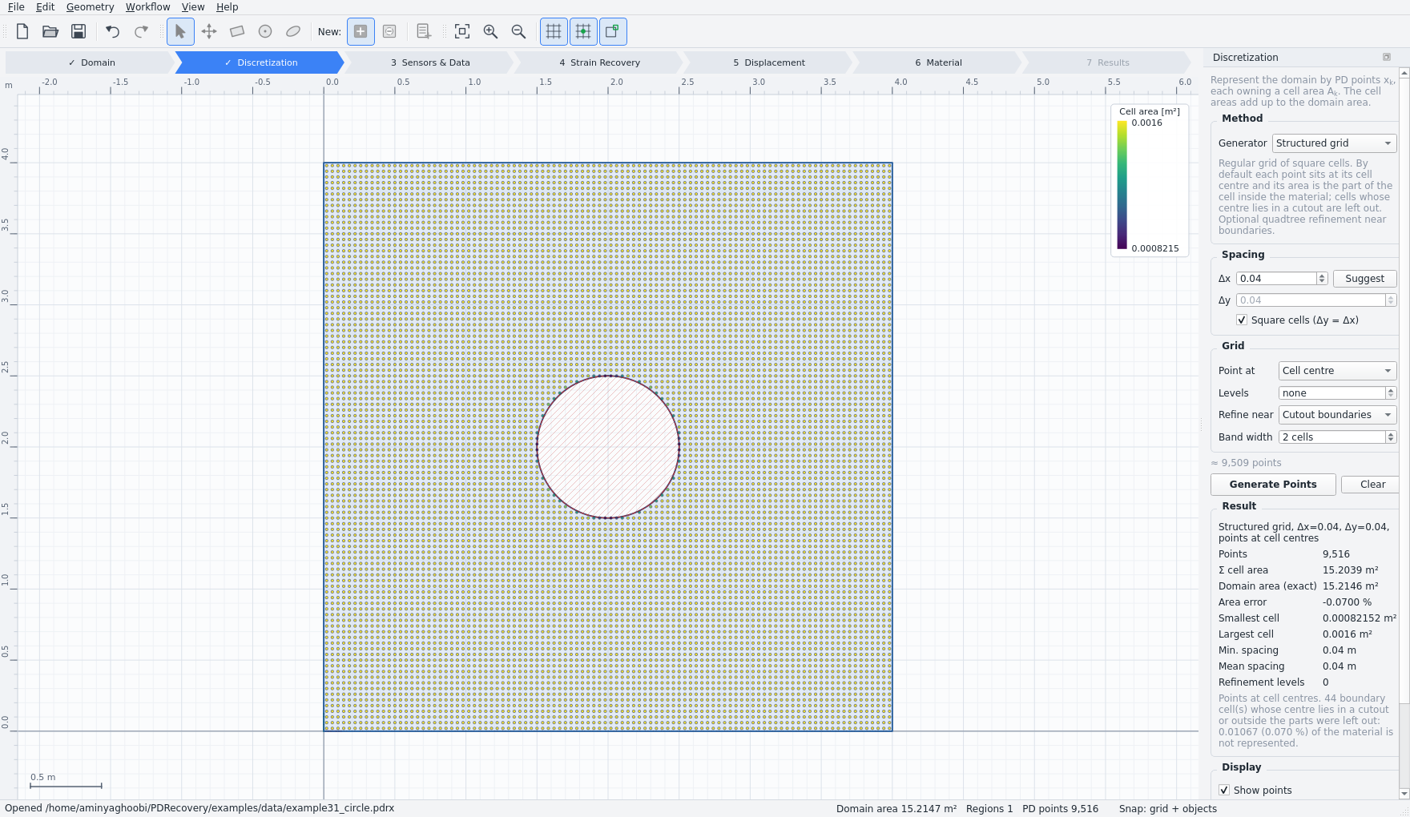The image size is (1410, 817).
Task: Decrease Δx with the spinner down arrow
Action: (x=1322, y=282)
